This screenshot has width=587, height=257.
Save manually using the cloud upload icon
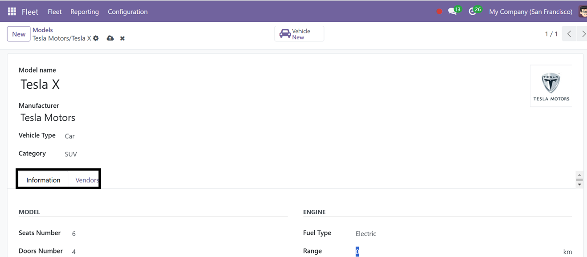(x=110, y=38)
